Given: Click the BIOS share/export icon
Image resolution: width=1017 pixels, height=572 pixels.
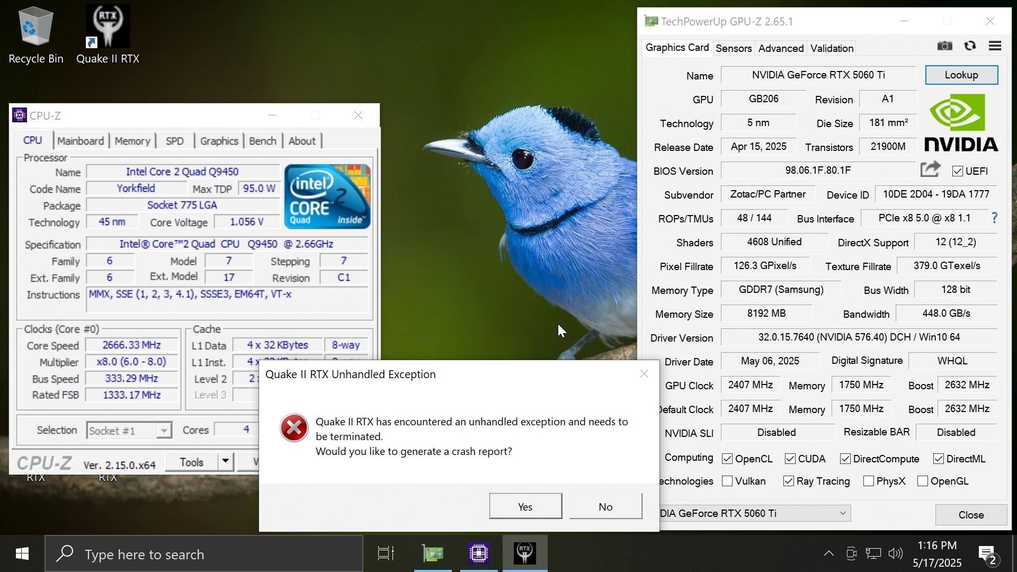Looking at the screenshot, I should click(930, 169).
